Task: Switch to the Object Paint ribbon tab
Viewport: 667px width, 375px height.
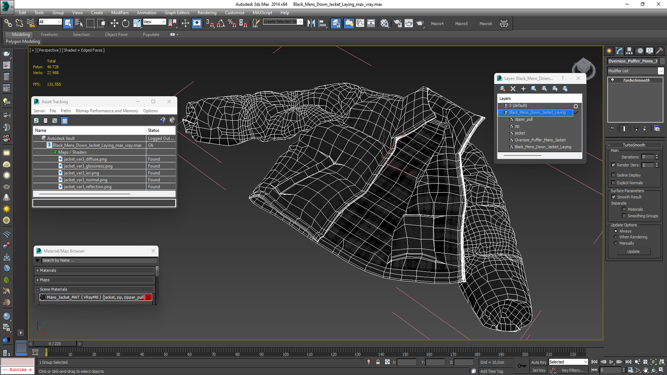Action: [x=116, y=34]
